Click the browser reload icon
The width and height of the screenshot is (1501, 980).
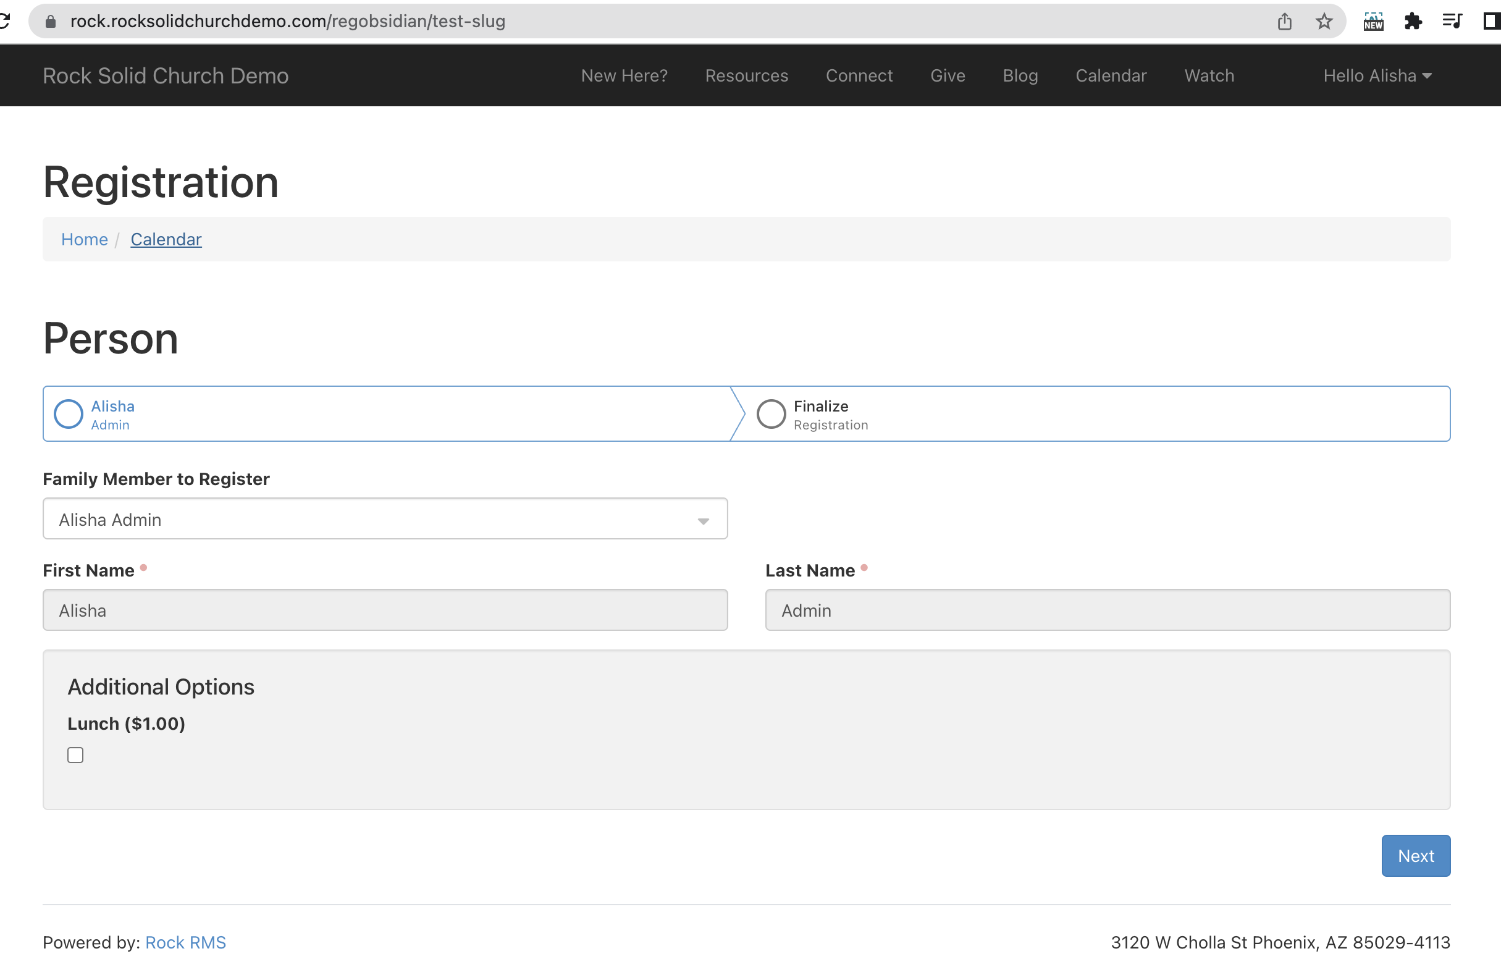(4, 21)
